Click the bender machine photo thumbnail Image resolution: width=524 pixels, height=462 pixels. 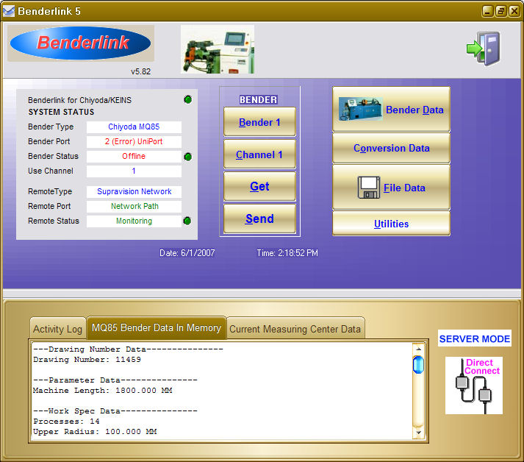218,49
